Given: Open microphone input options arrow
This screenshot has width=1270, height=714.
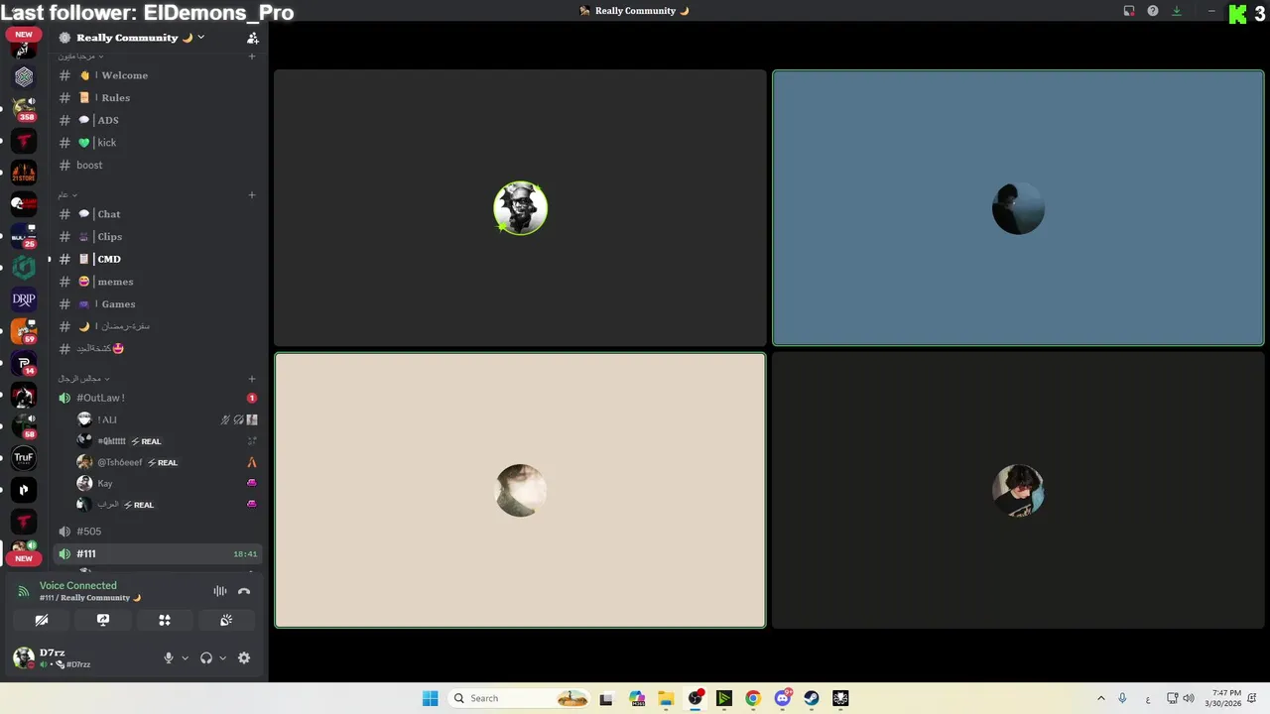Looking at the screenshot, I should click(185, 657).
